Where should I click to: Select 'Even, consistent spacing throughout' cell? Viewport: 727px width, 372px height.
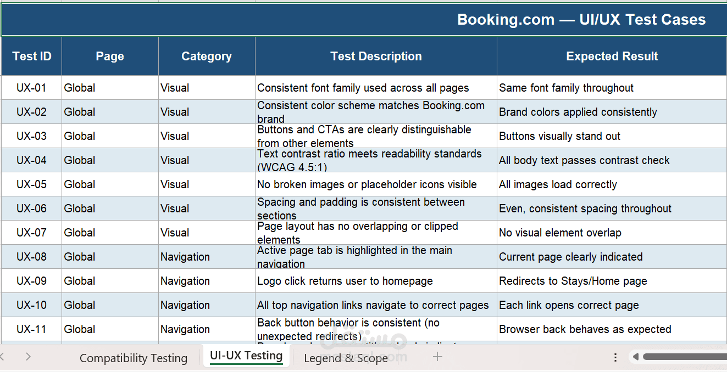coord(612,208)
